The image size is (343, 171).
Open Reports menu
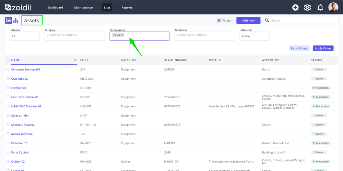tap(127, 8)
